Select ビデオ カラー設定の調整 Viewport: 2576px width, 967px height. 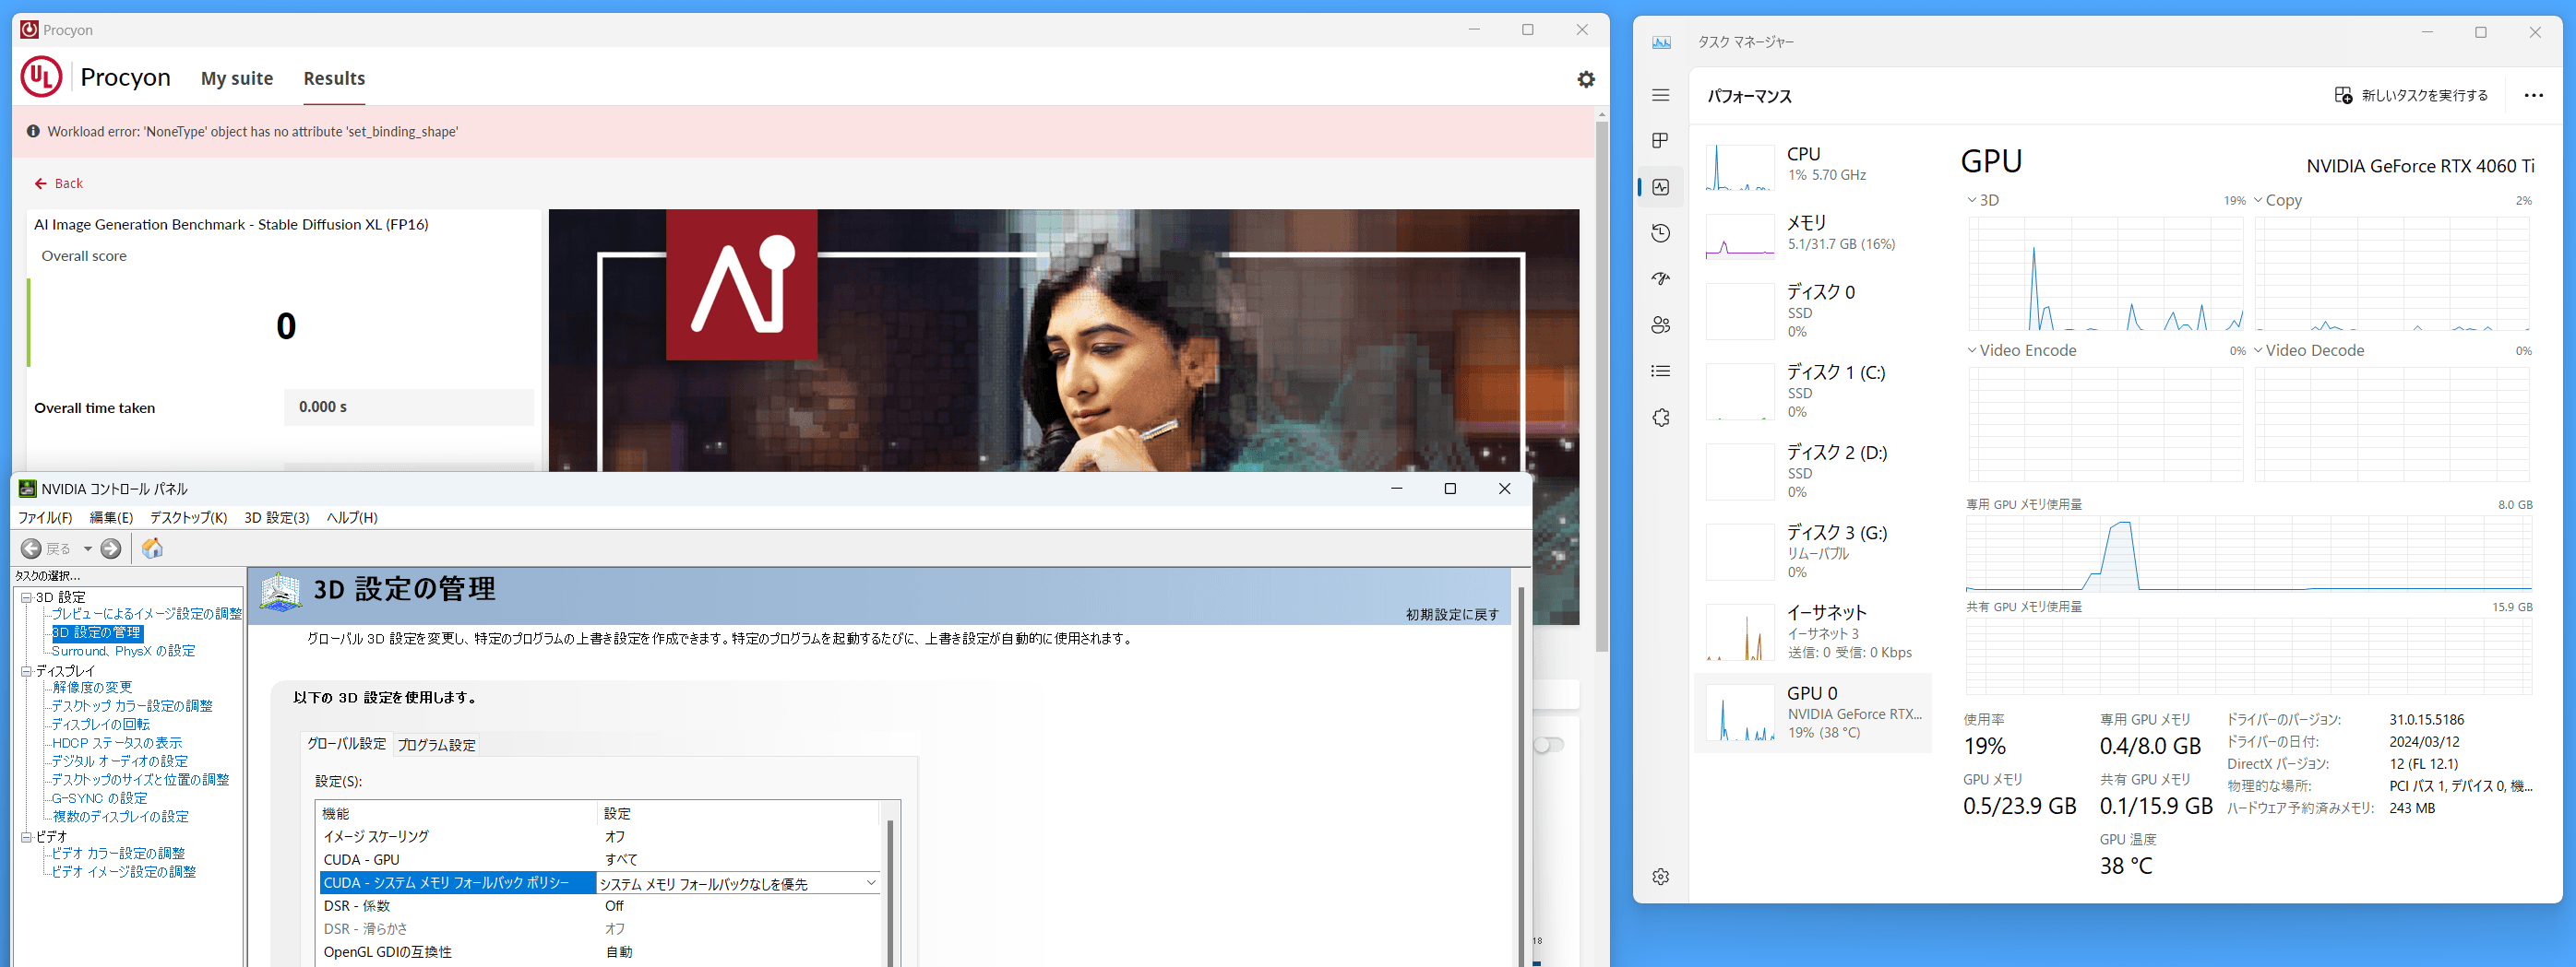[x=118, y=855]
